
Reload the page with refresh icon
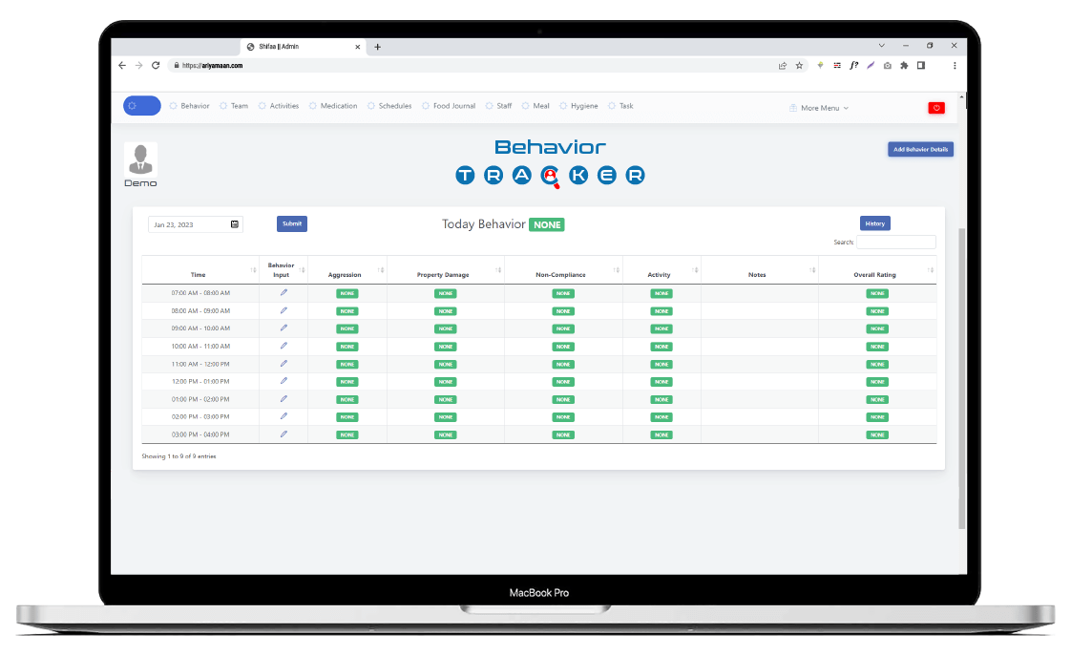click(156, 66)
